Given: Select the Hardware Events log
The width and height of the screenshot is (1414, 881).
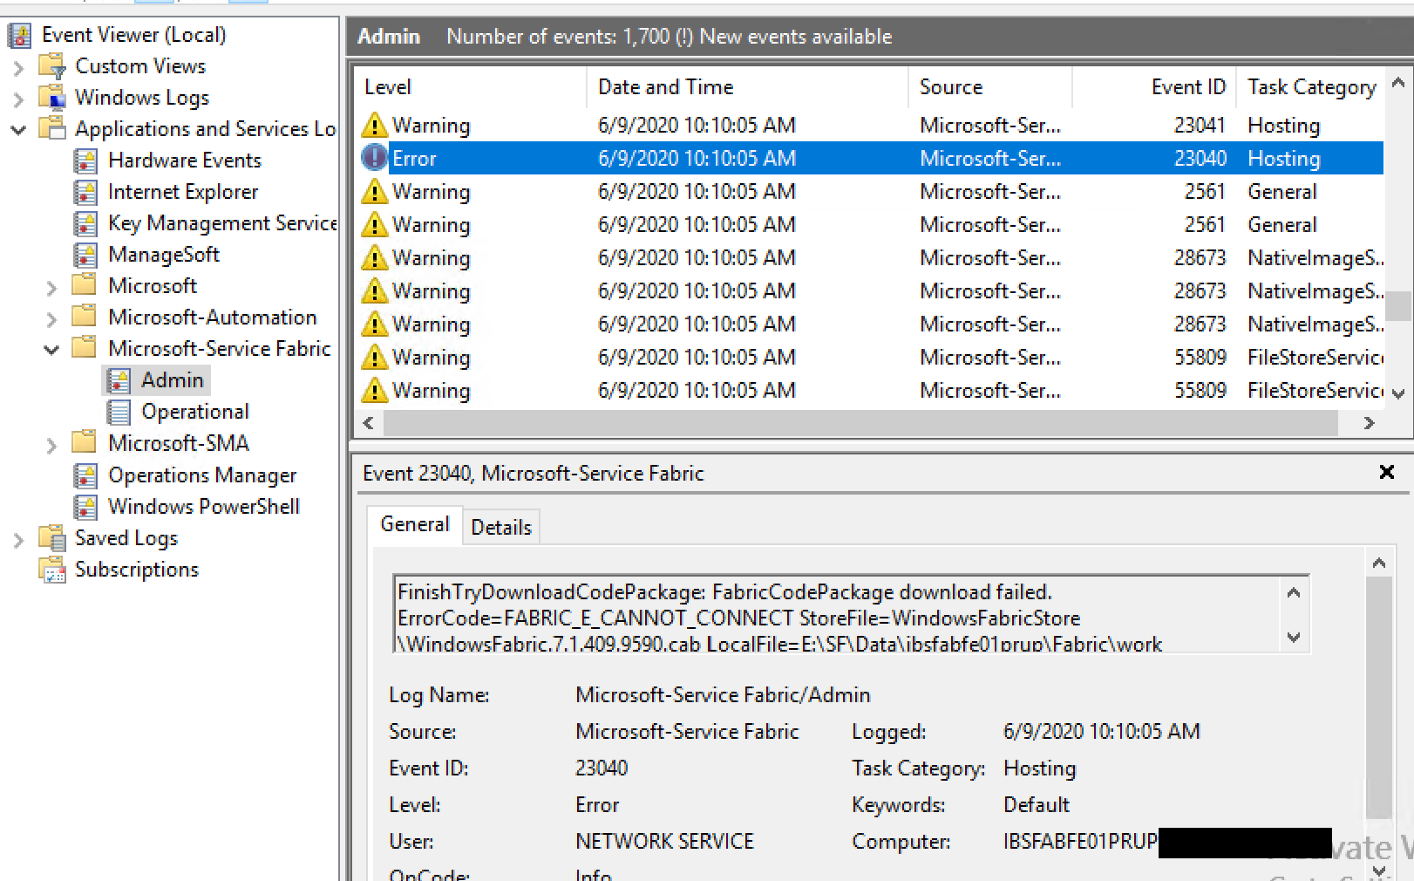Looking at the screenshot, I should pyautogui.click(x=185, y=160).
